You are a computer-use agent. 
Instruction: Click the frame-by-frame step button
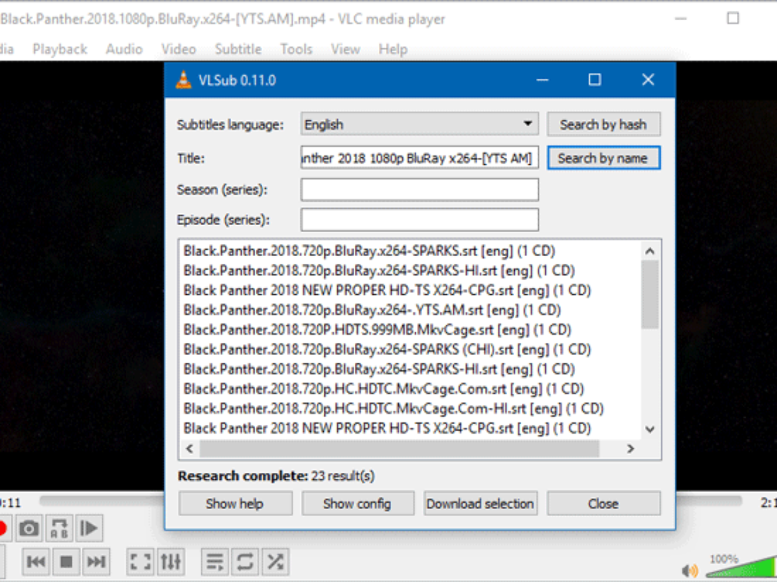tap(89, 529)
